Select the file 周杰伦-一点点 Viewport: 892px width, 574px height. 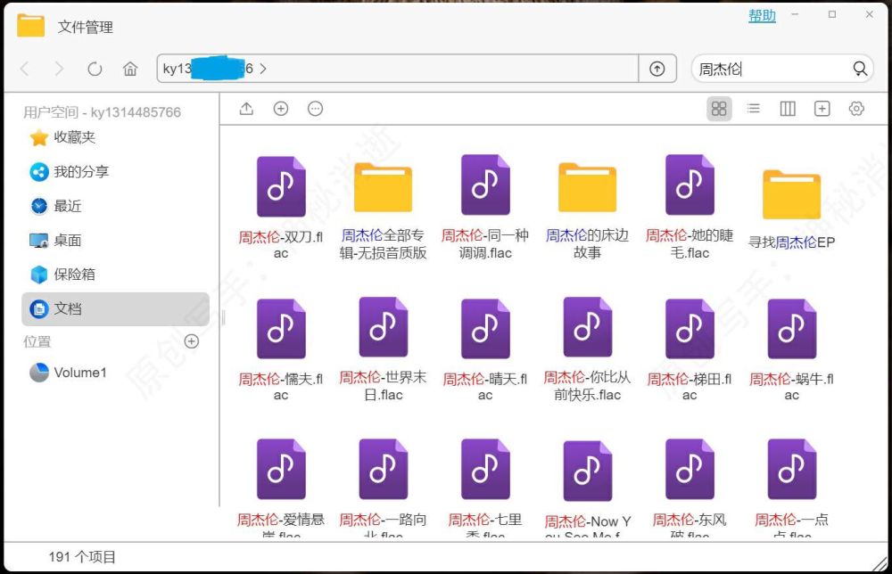[x=791, y=488]
